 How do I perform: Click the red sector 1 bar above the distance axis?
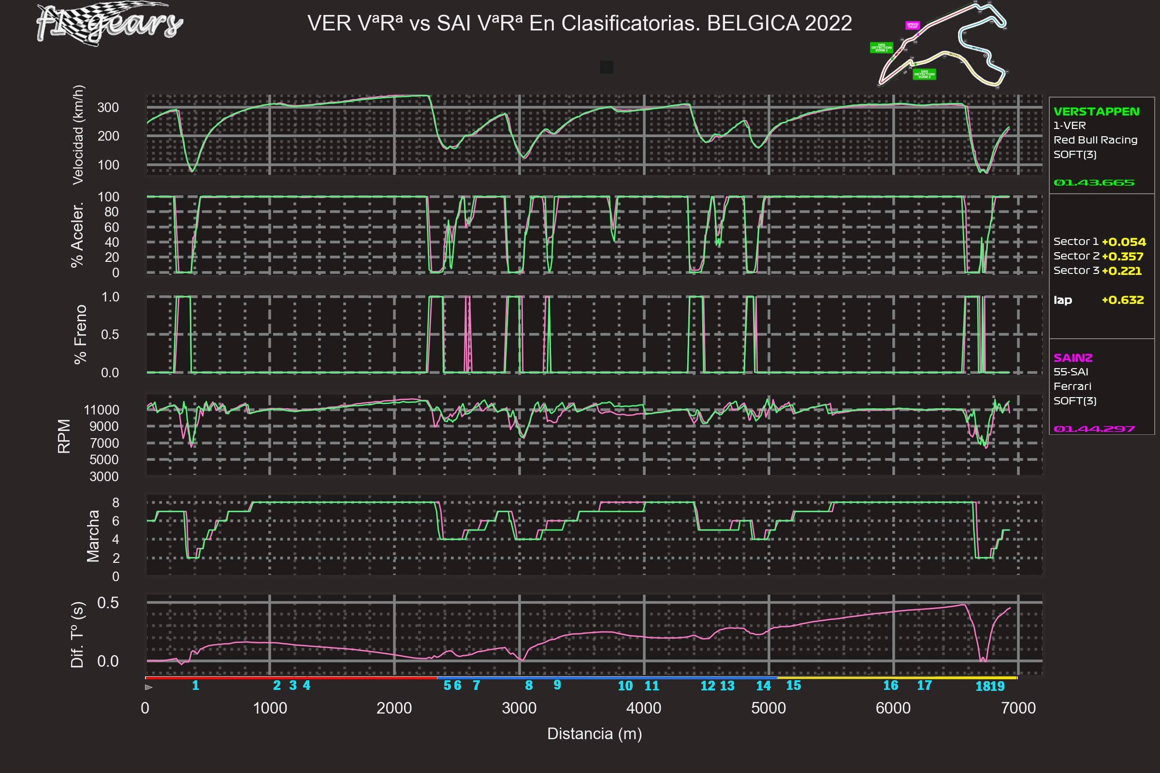(291, 678)
